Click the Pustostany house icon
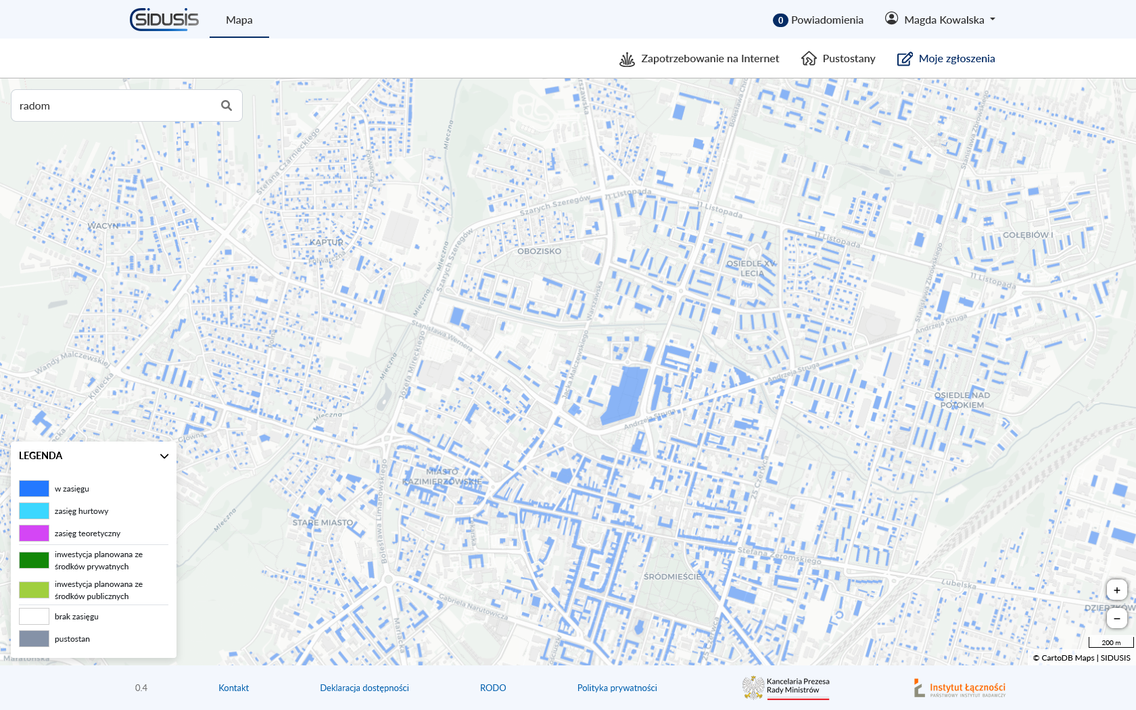1136x710 pixels. (809, 59)
